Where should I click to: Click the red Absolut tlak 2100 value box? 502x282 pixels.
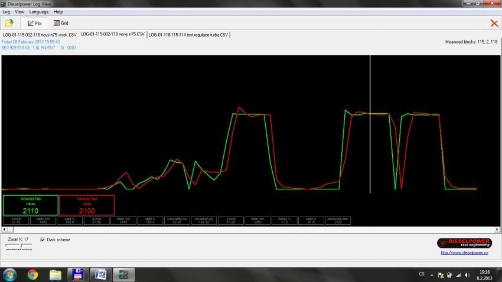[x=87, y=205]
